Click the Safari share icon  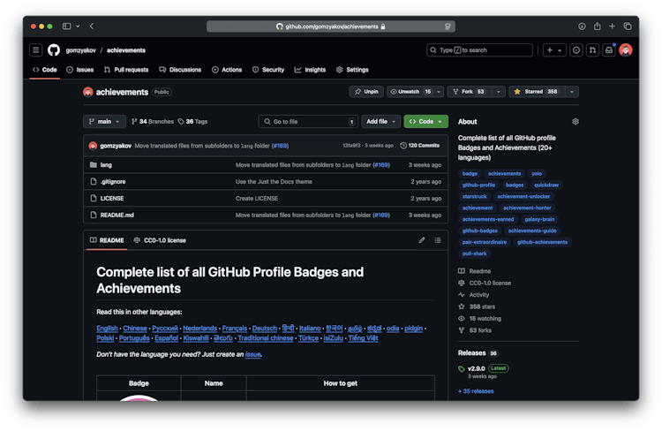597,26
